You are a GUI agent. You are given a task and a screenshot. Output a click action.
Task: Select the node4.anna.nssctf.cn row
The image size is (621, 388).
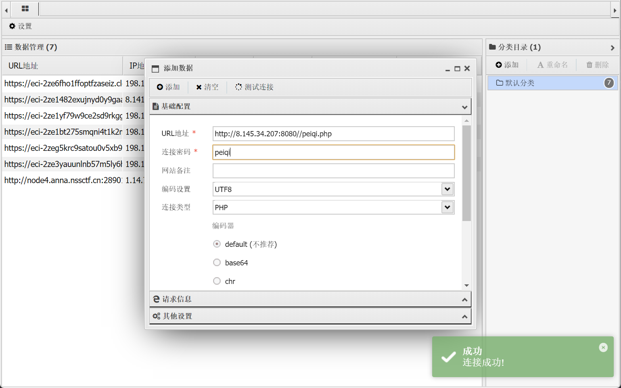click(63, 180)
